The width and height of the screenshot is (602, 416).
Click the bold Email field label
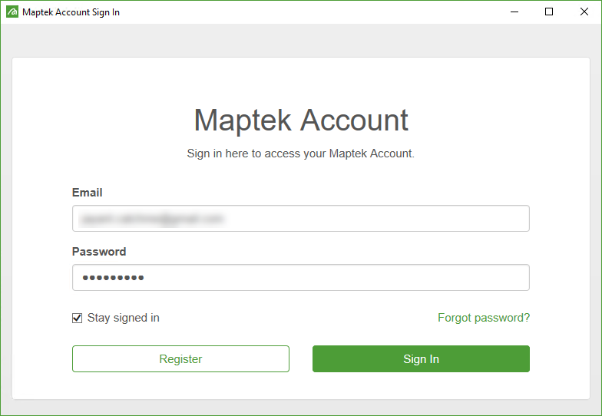[x=88, y=193]
